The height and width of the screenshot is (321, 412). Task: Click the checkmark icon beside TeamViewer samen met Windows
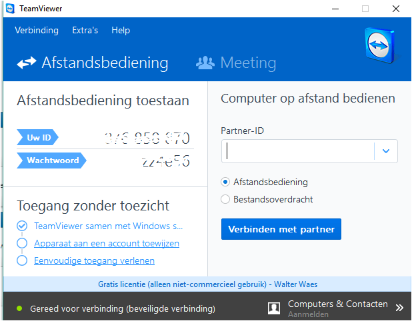click(x=22, y=226)
